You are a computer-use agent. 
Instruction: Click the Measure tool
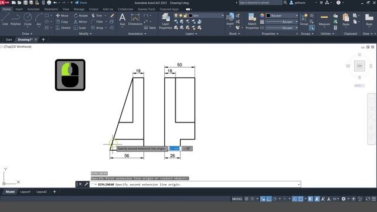pyautogui.click(x=324, y=19)
